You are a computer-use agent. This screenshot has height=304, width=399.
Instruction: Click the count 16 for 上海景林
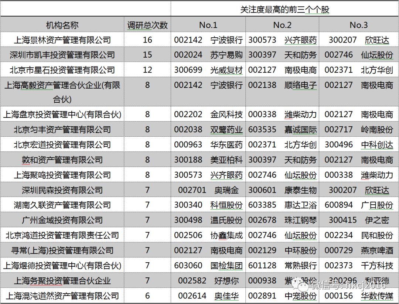[x=147, y=40]
